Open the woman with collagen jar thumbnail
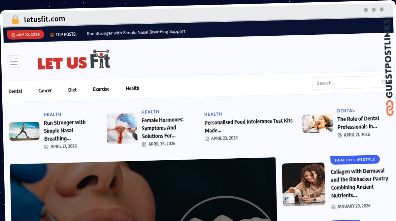The height and width of the screenshot is (221, 396). (303, 184)
